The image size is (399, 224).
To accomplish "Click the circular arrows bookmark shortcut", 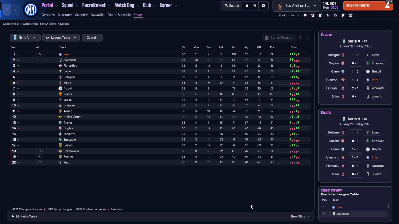I will tap(335, 15).
